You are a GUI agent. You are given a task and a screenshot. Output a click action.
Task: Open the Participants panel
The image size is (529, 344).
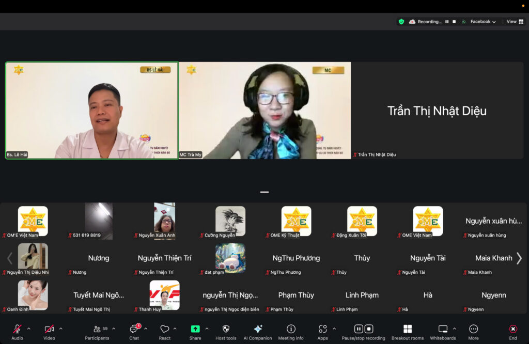97,330
